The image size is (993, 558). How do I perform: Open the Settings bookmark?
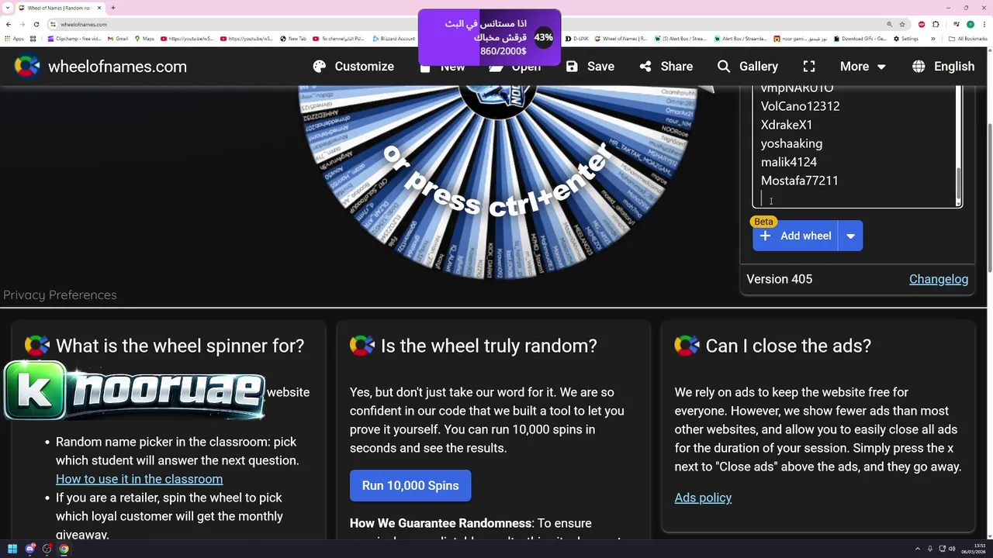click(906, 39)
